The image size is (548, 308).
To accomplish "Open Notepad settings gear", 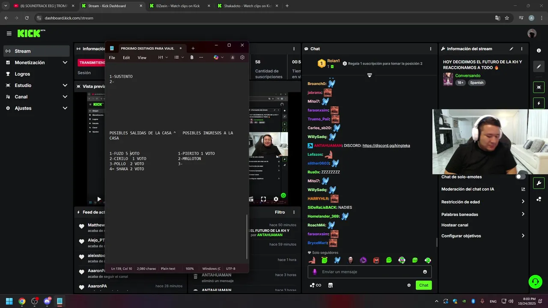I will click(242, 57).
